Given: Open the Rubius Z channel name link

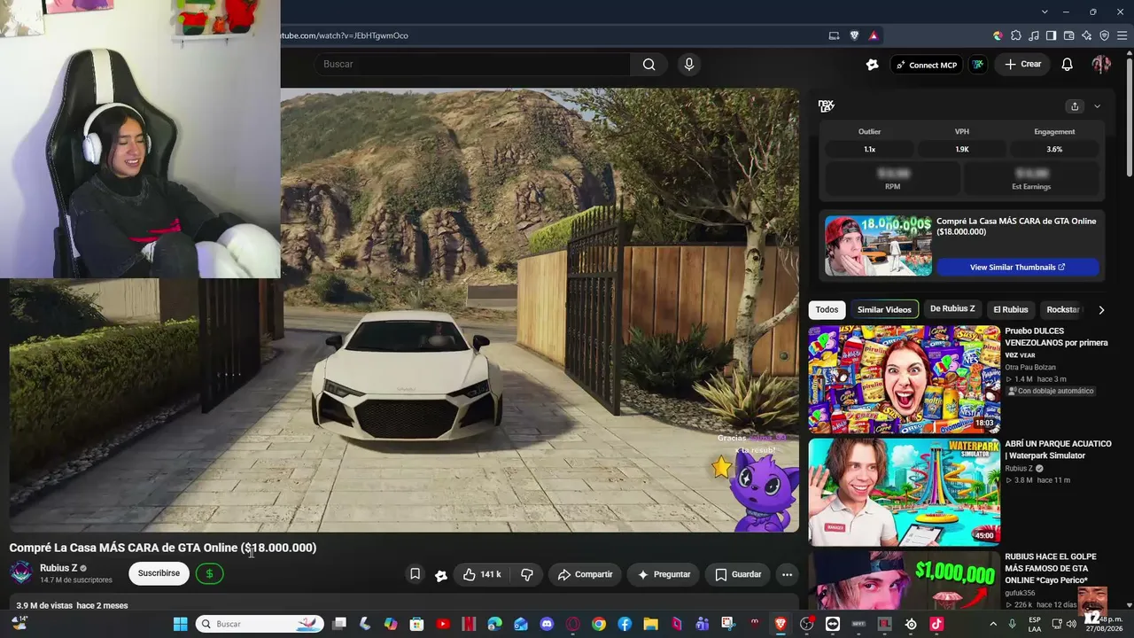Looking at the screenshot, I should coord(59,568).
